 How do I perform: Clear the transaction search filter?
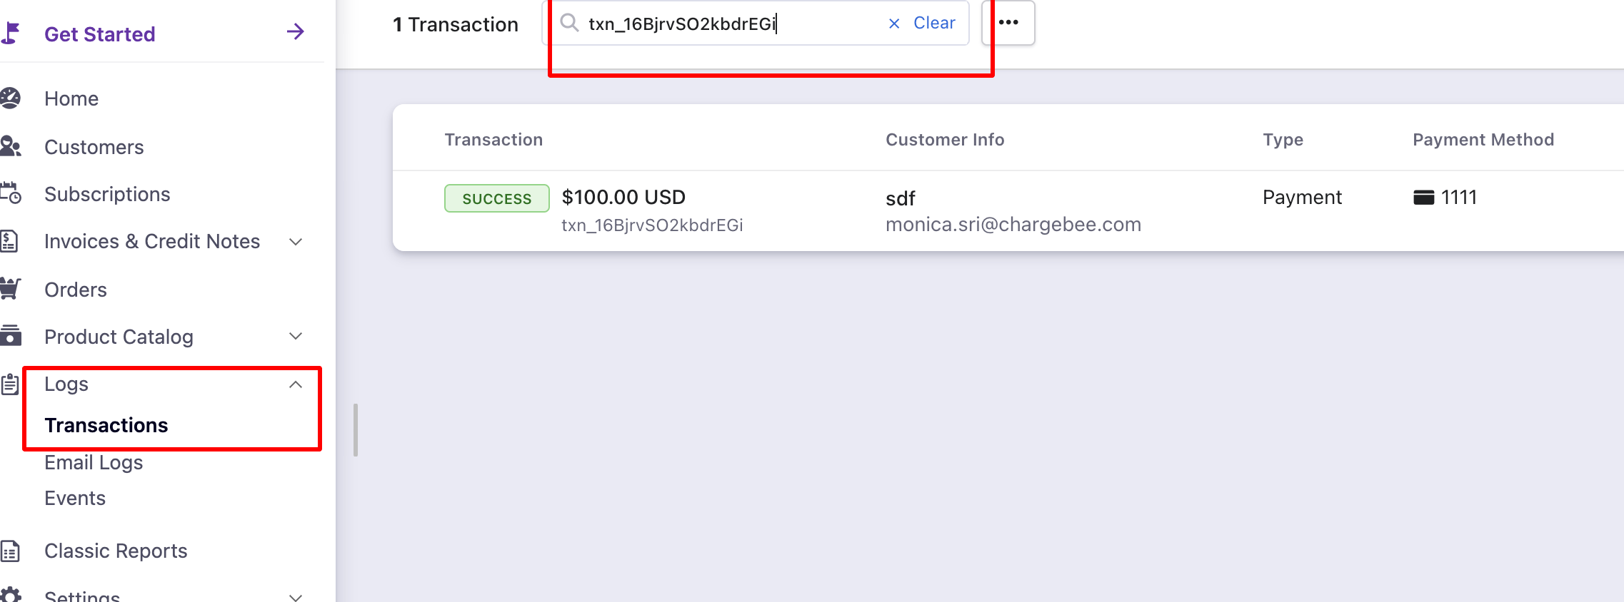(923, 23)
